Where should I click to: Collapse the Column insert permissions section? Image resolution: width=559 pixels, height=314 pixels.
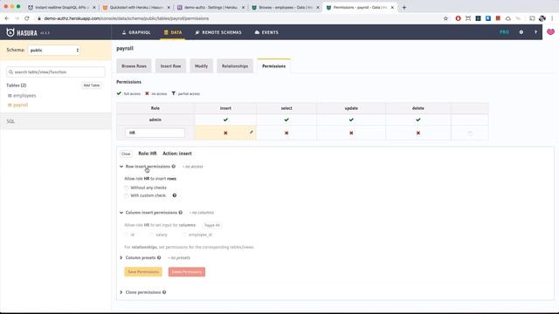click(x=121, y=213)
